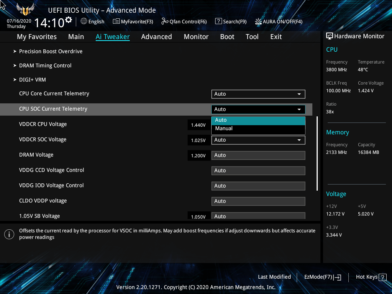Click the EzMode exit arrow icon

[337, 277]
